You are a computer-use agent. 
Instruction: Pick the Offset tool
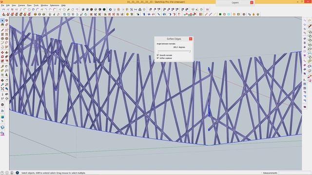tap(6, 61)
